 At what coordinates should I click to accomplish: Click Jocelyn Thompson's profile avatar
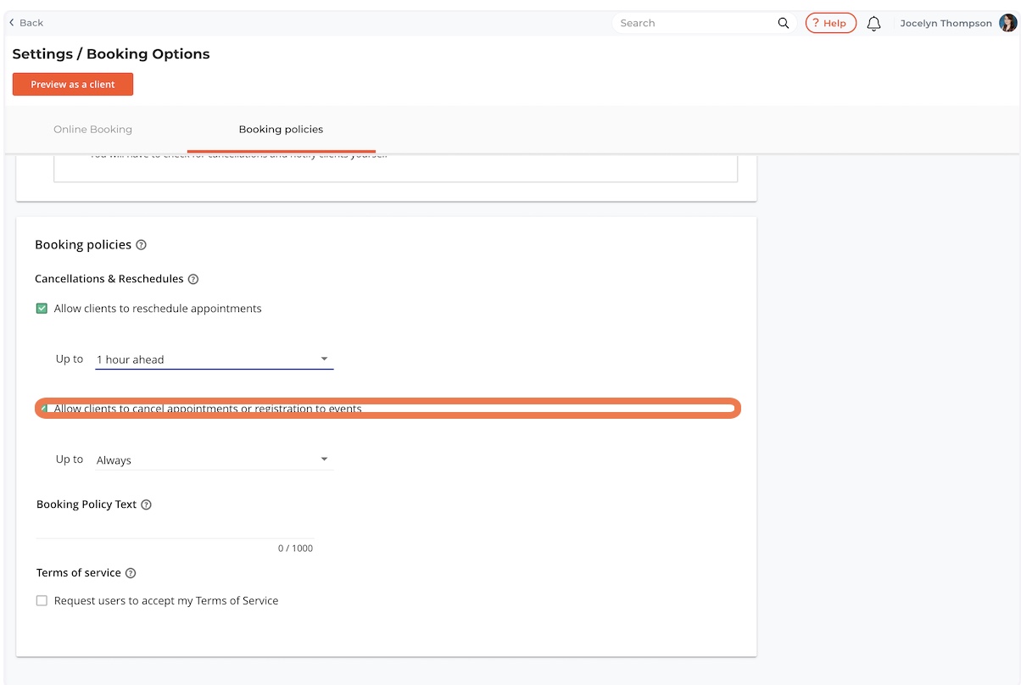click(1007, 24)
